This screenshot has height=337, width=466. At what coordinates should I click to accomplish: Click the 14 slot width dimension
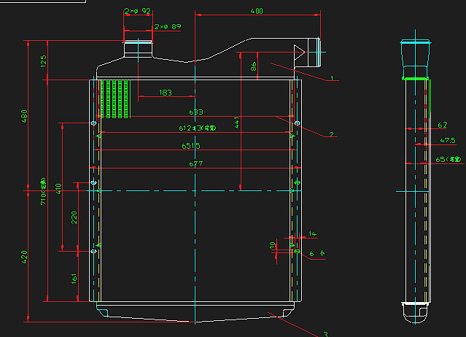click(x=313, y=233)
